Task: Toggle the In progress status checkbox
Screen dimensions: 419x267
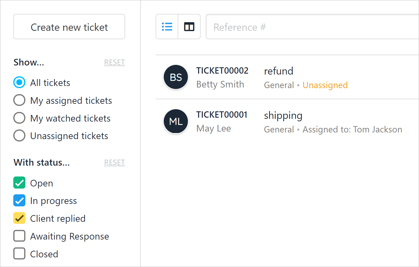Action: pyautogui.click(x=19, y=201)
